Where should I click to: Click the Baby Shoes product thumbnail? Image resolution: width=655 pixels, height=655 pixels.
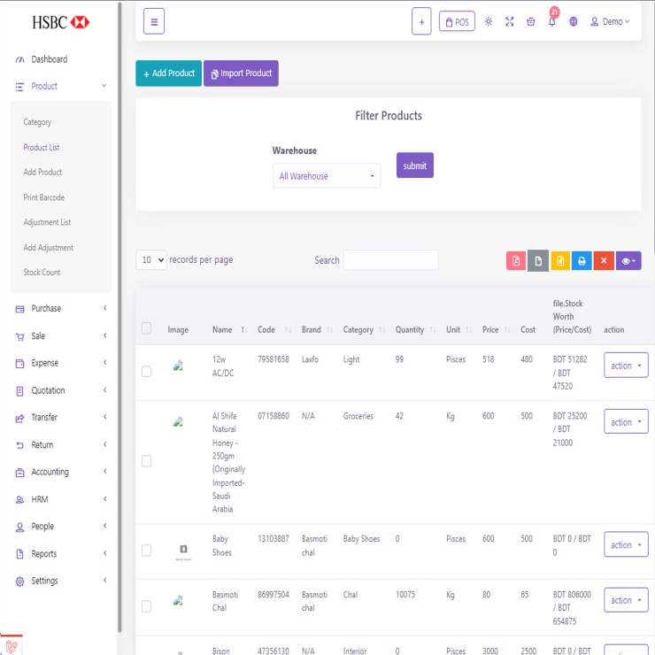(183, 551)
